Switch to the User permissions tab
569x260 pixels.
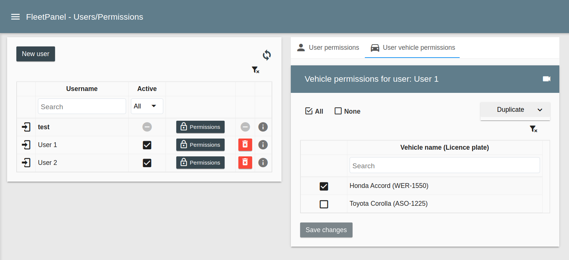tap(328, 48)
